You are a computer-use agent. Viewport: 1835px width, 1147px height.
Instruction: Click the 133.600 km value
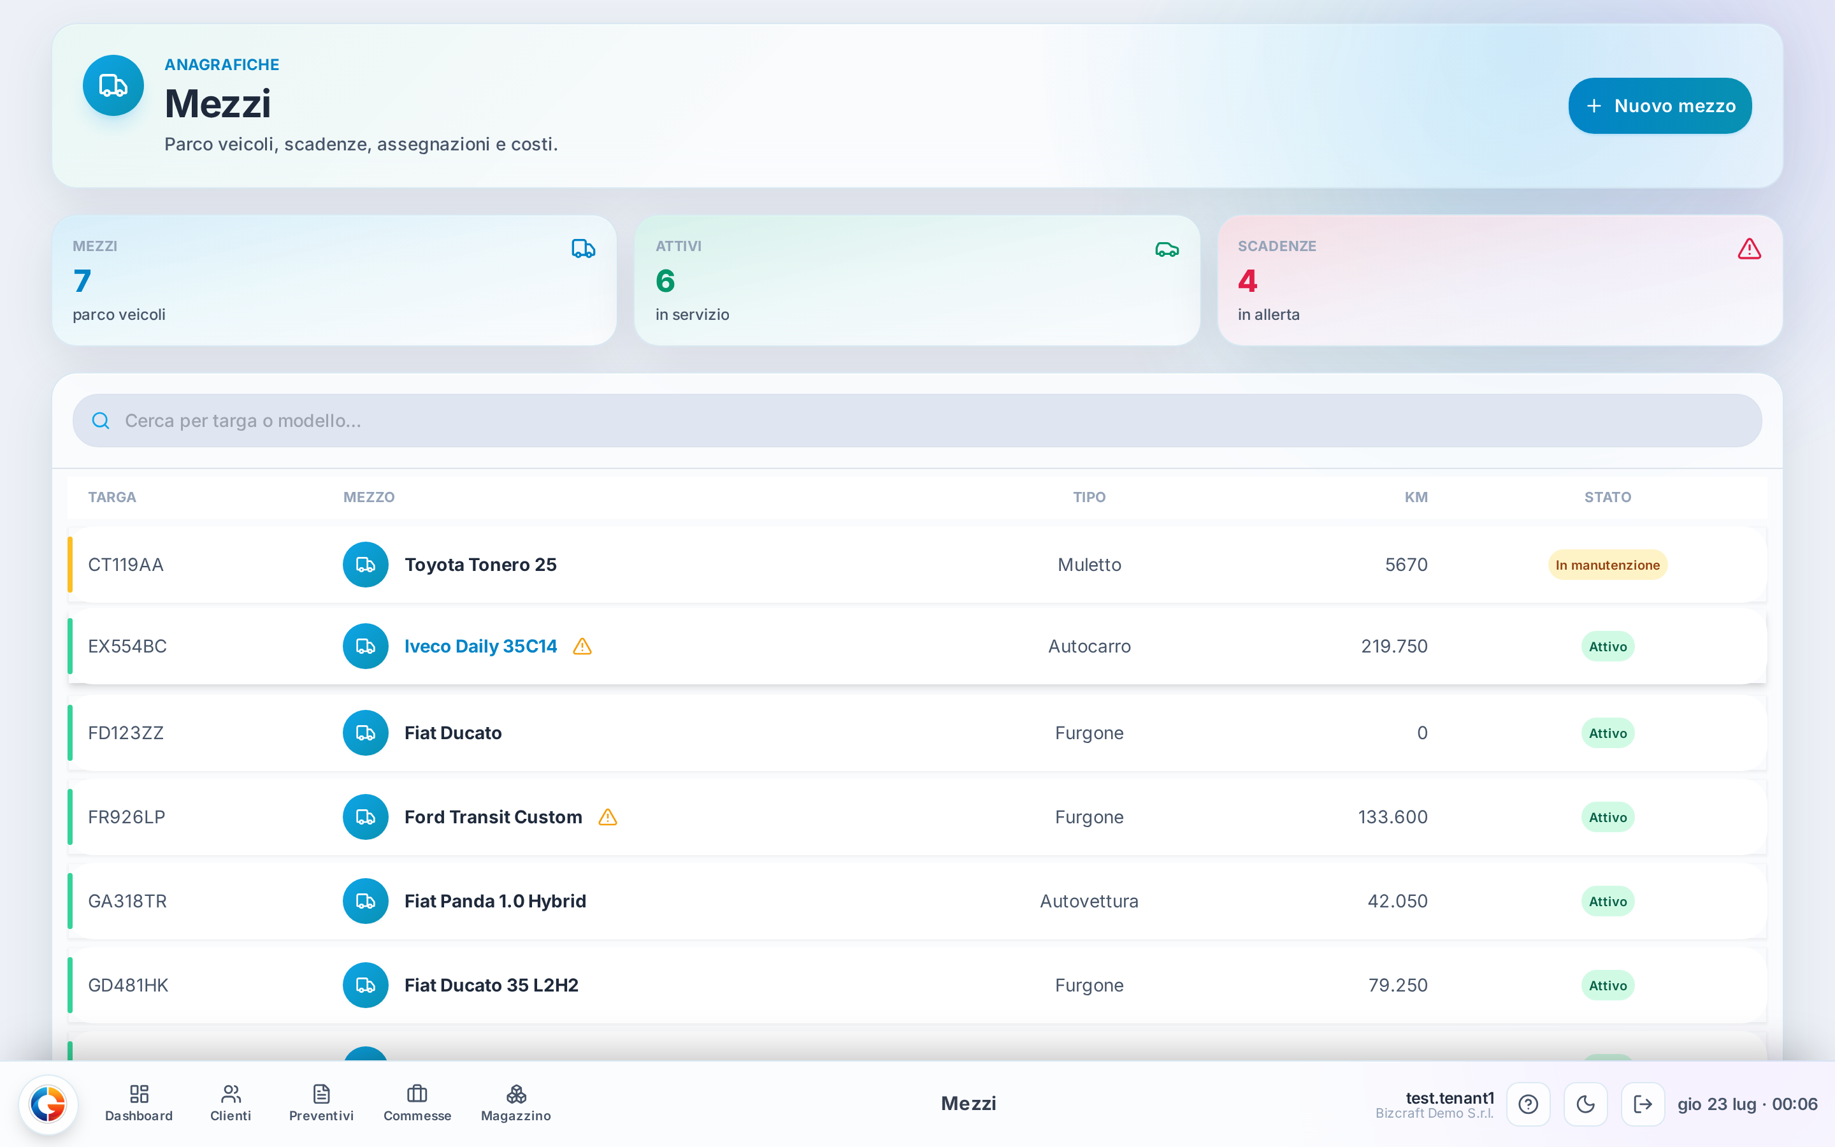(x=1393, y=817)
